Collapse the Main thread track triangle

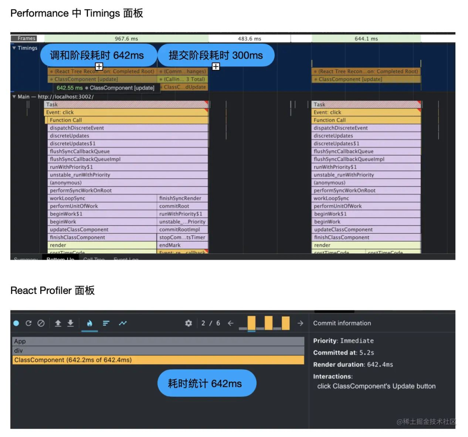tap(14, 97)
